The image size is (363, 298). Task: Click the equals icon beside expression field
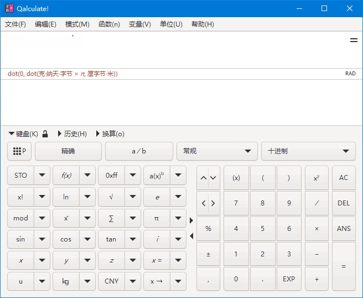click(354, 40)
